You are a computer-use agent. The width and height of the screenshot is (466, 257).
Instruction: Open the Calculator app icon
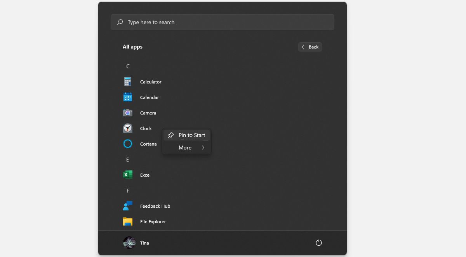128,82
